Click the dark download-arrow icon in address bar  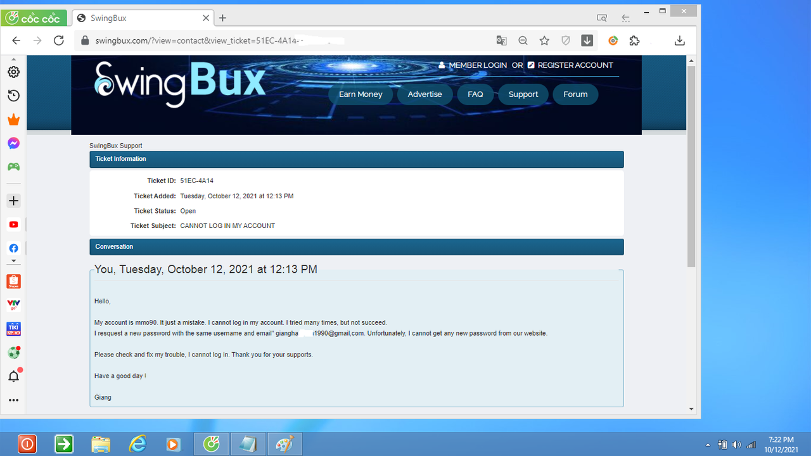click(x=587, y=41)
